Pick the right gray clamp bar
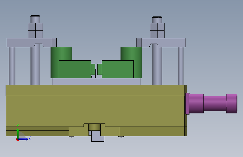This screenshot has height=157, width=243. [161, 42]
